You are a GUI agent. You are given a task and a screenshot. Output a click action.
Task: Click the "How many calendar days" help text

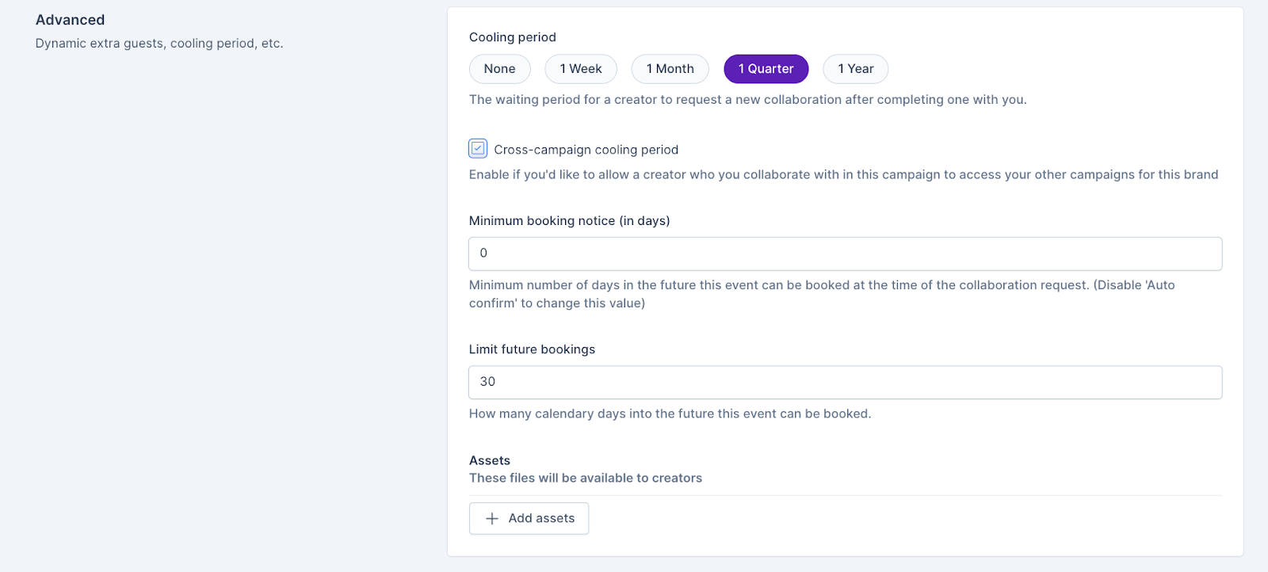(x=670, y=414)
